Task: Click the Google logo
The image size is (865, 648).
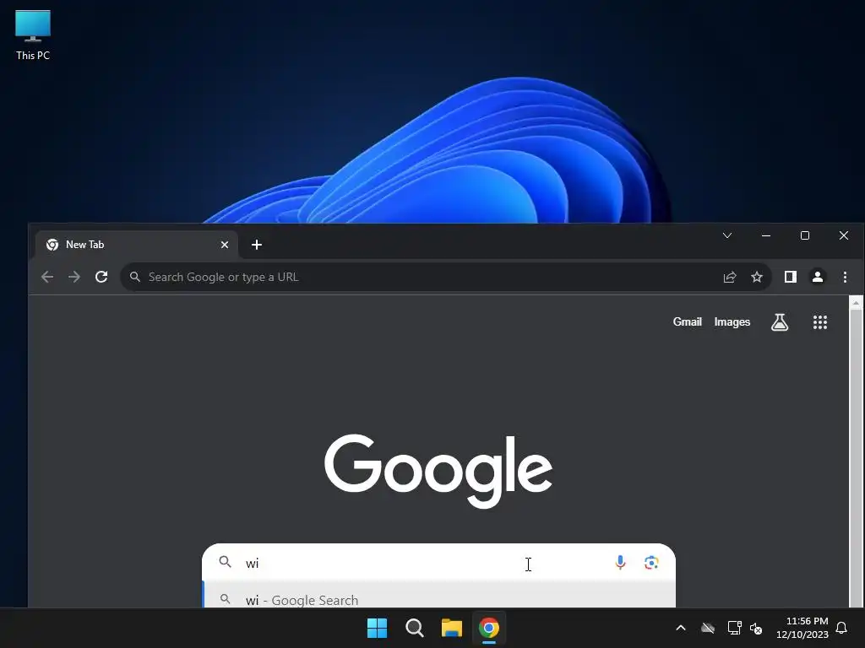Action: pyautogui.click(x=438, y=470)
